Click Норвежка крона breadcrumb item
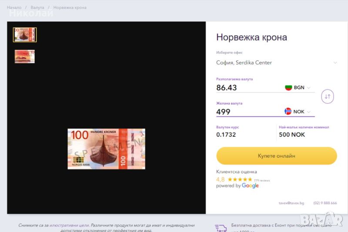The height and width of the screenshot is (232, 348). tap(70, 7)
